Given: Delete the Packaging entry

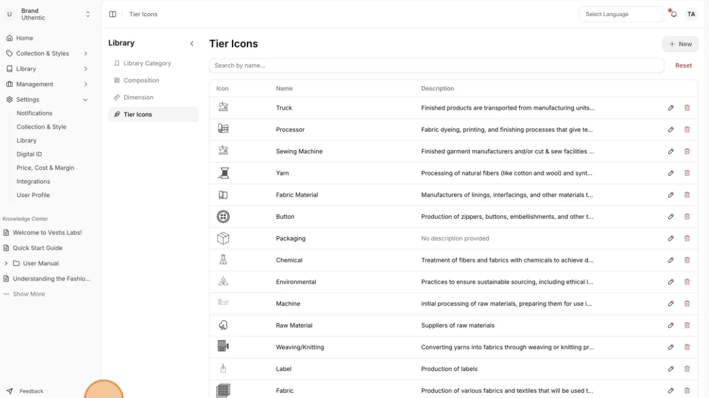Looking at the screenshot, I should coord(687,238).
